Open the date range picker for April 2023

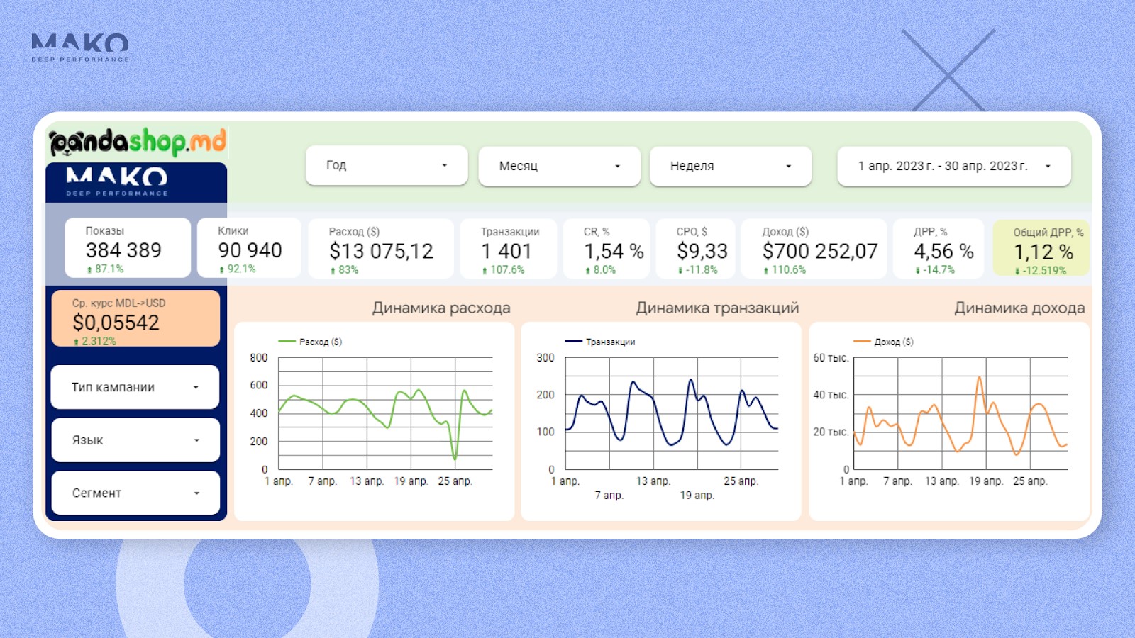pyautogui.click(x=953, y=166)
